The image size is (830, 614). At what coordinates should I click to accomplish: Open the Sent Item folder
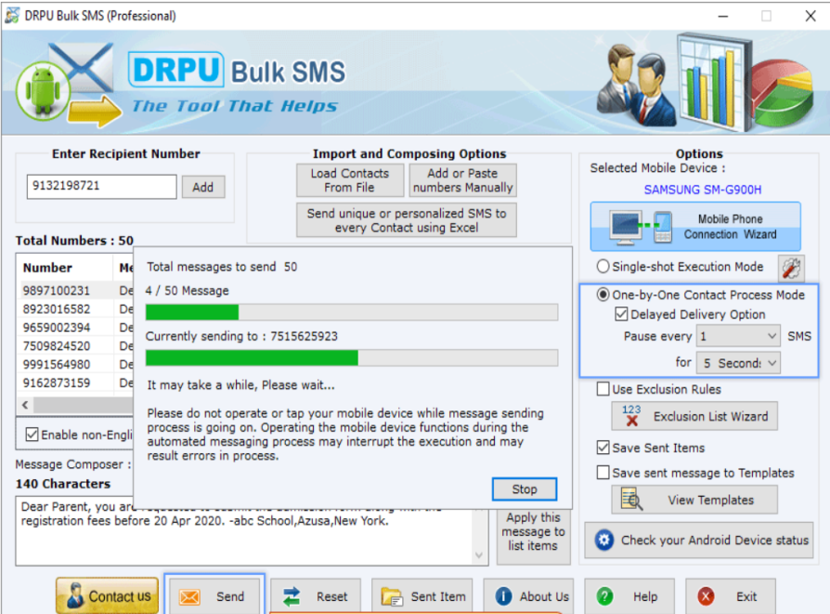point(425,596)
